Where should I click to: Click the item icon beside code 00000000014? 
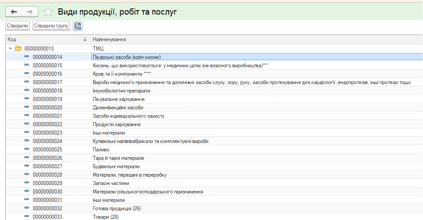coord(26,57)
